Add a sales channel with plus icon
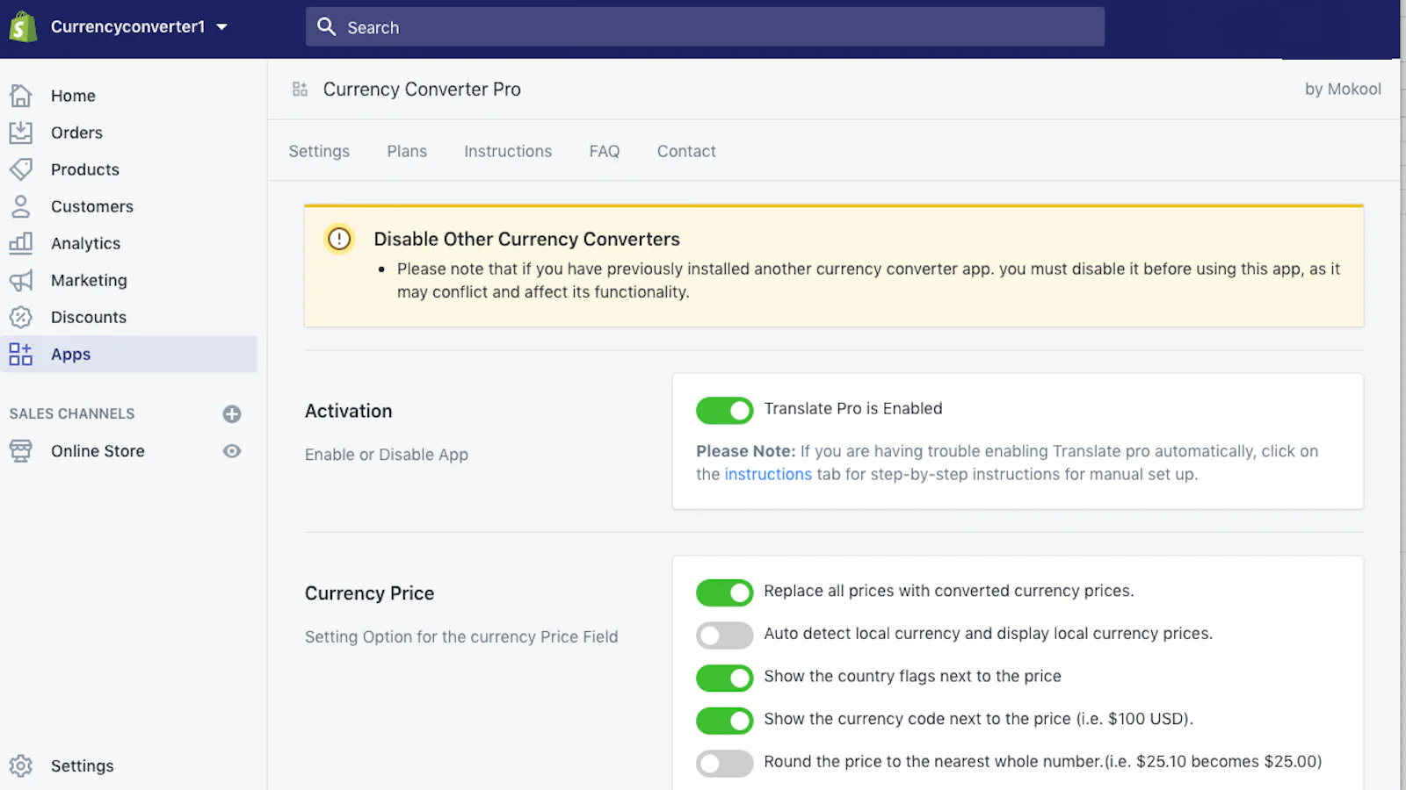 pos(232,414)
